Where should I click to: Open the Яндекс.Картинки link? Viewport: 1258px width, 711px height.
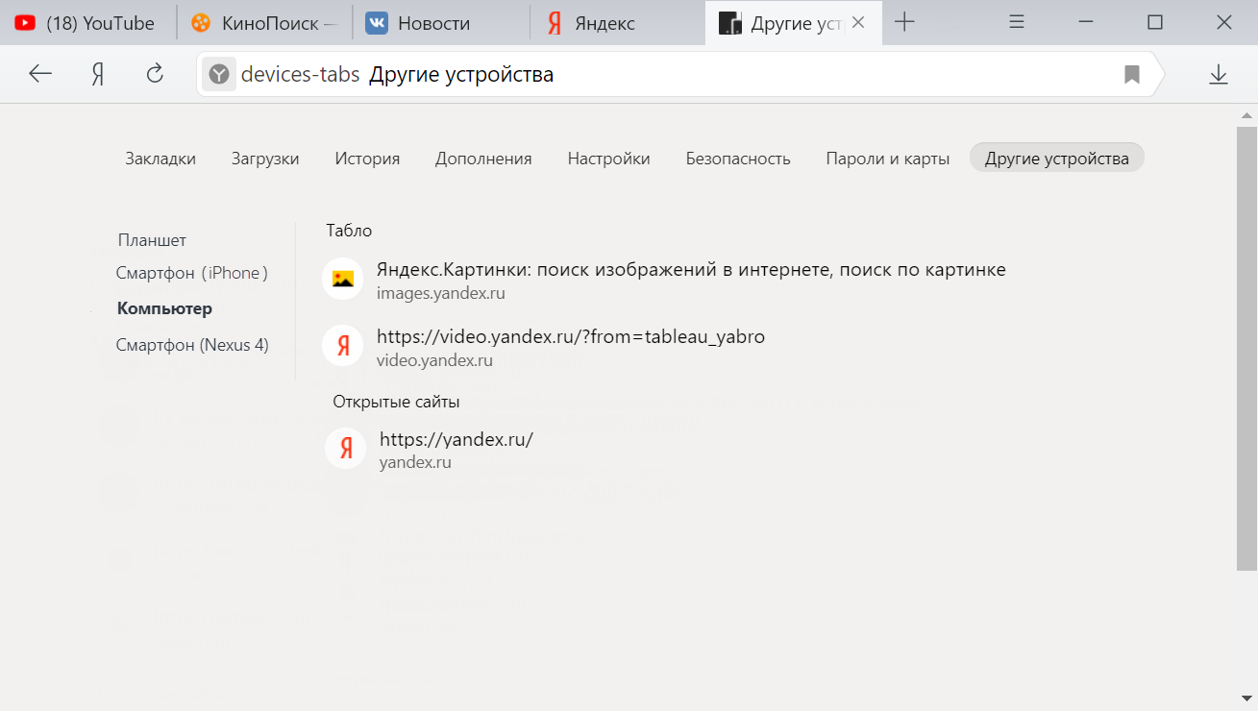(691, 270)
